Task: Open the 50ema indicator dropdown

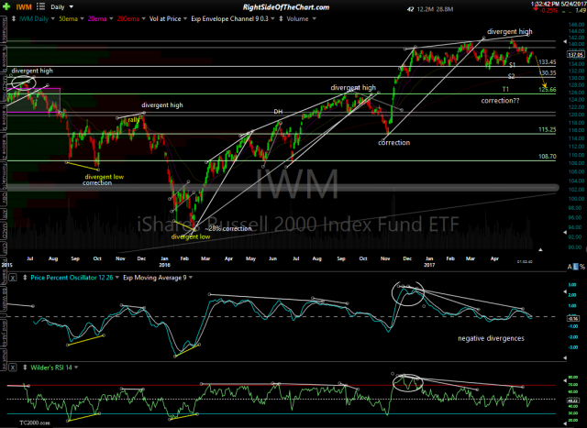Action: 81,18
